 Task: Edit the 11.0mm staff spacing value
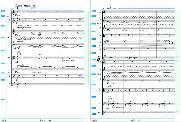point(94,24)
